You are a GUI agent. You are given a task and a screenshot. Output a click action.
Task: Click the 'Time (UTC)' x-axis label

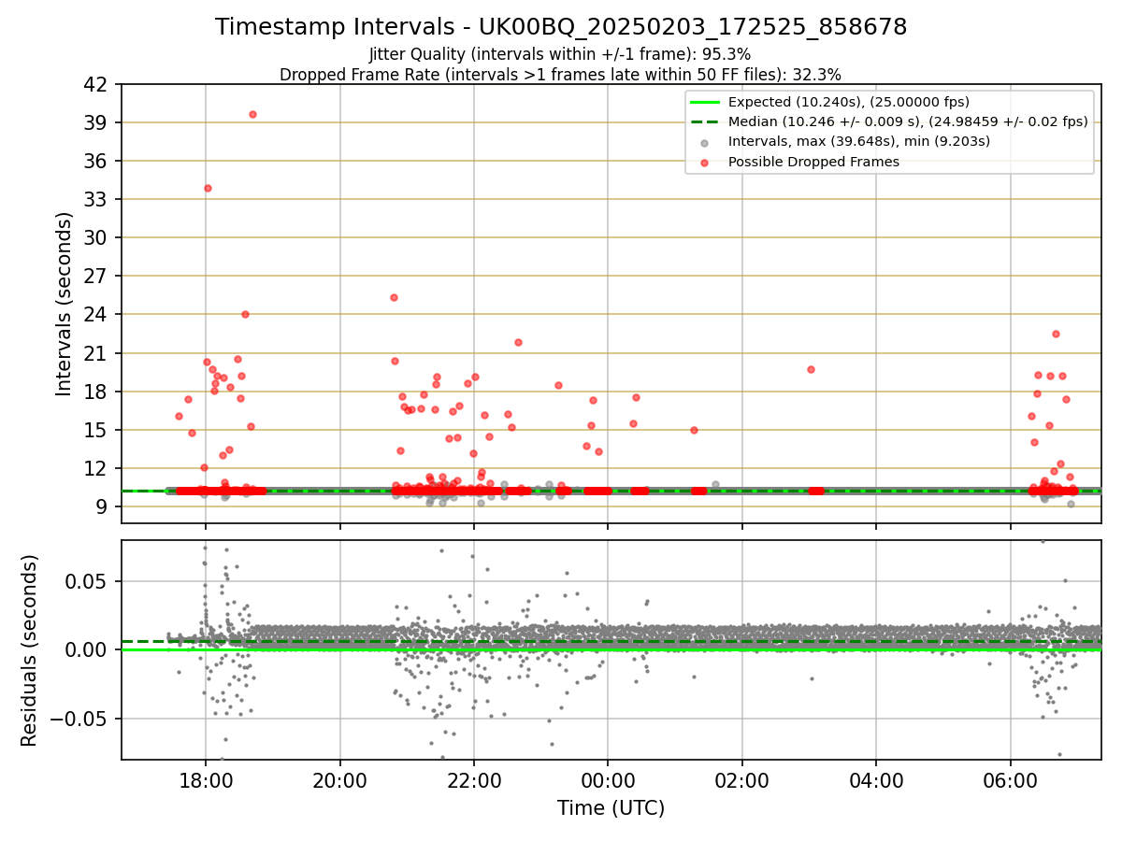coord(611,808)
